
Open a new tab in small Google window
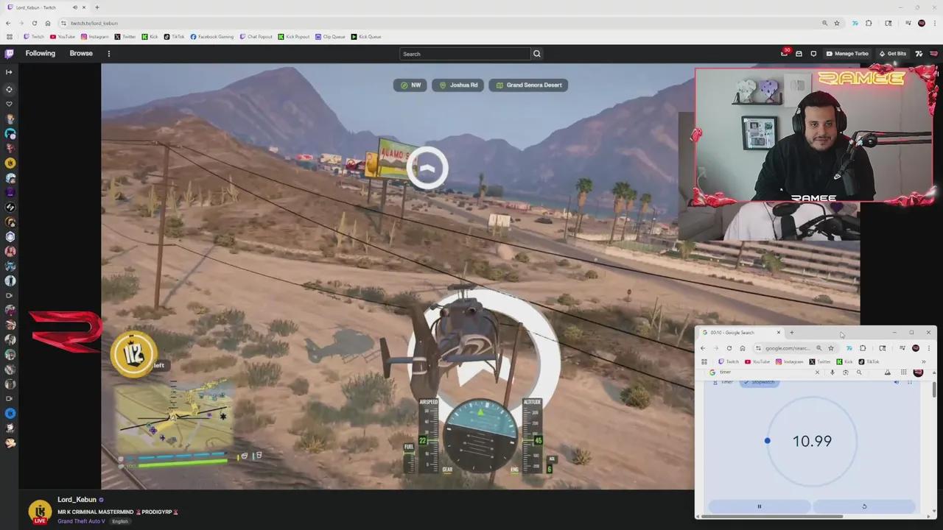[x=792, y=333]
